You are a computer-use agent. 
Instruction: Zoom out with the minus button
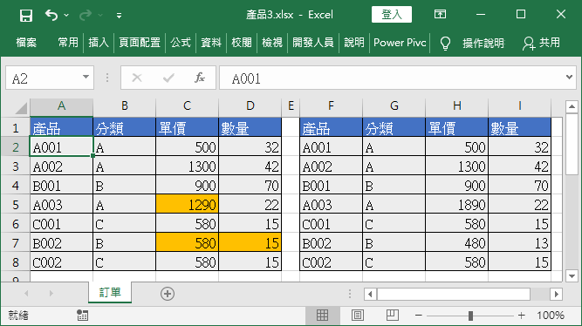(x=418, y=316)
